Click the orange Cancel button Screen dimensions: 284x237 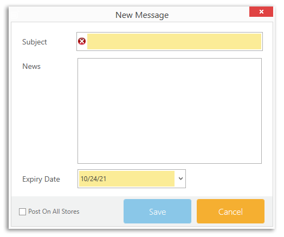(x=230, y=212)
